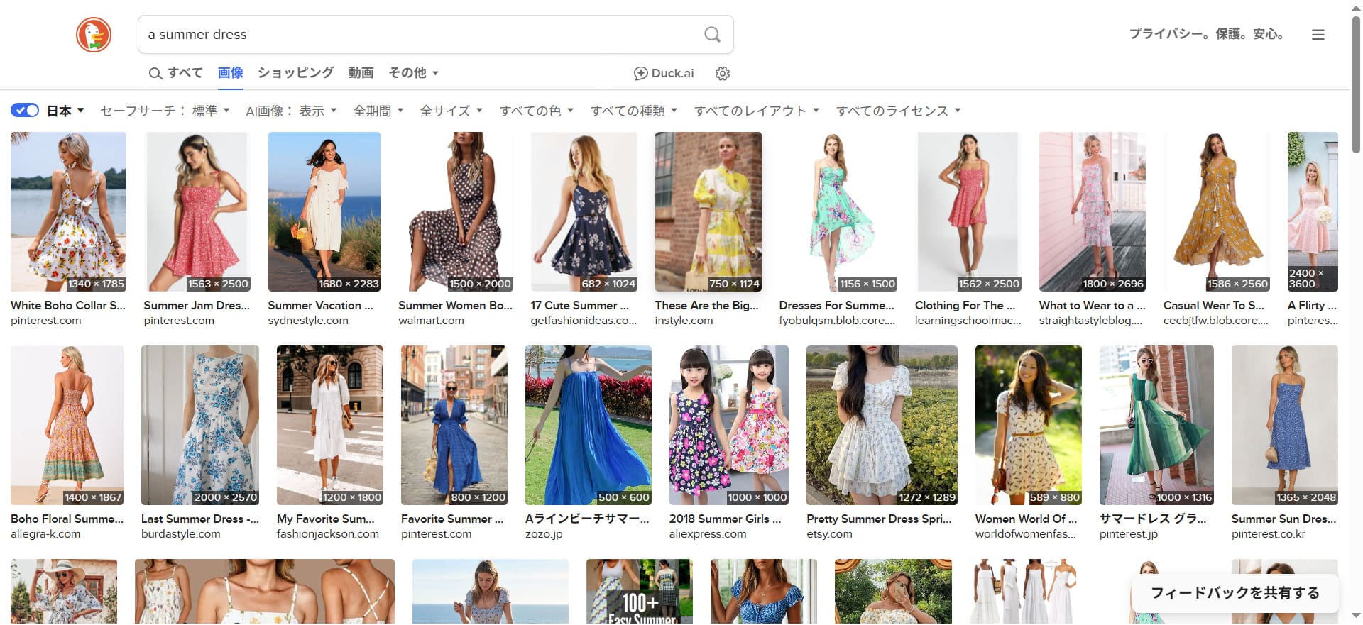This screenshot has width=1363, height=625.
Task: Open the '100+ Easy Summer' thumbnail
Action: coord(639,592)
